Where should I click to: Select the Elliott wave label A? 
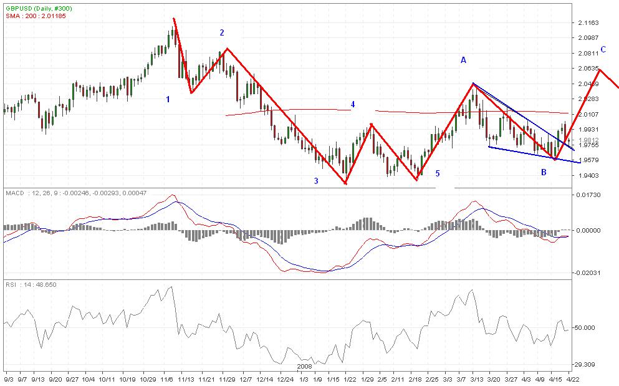point(463,60)
